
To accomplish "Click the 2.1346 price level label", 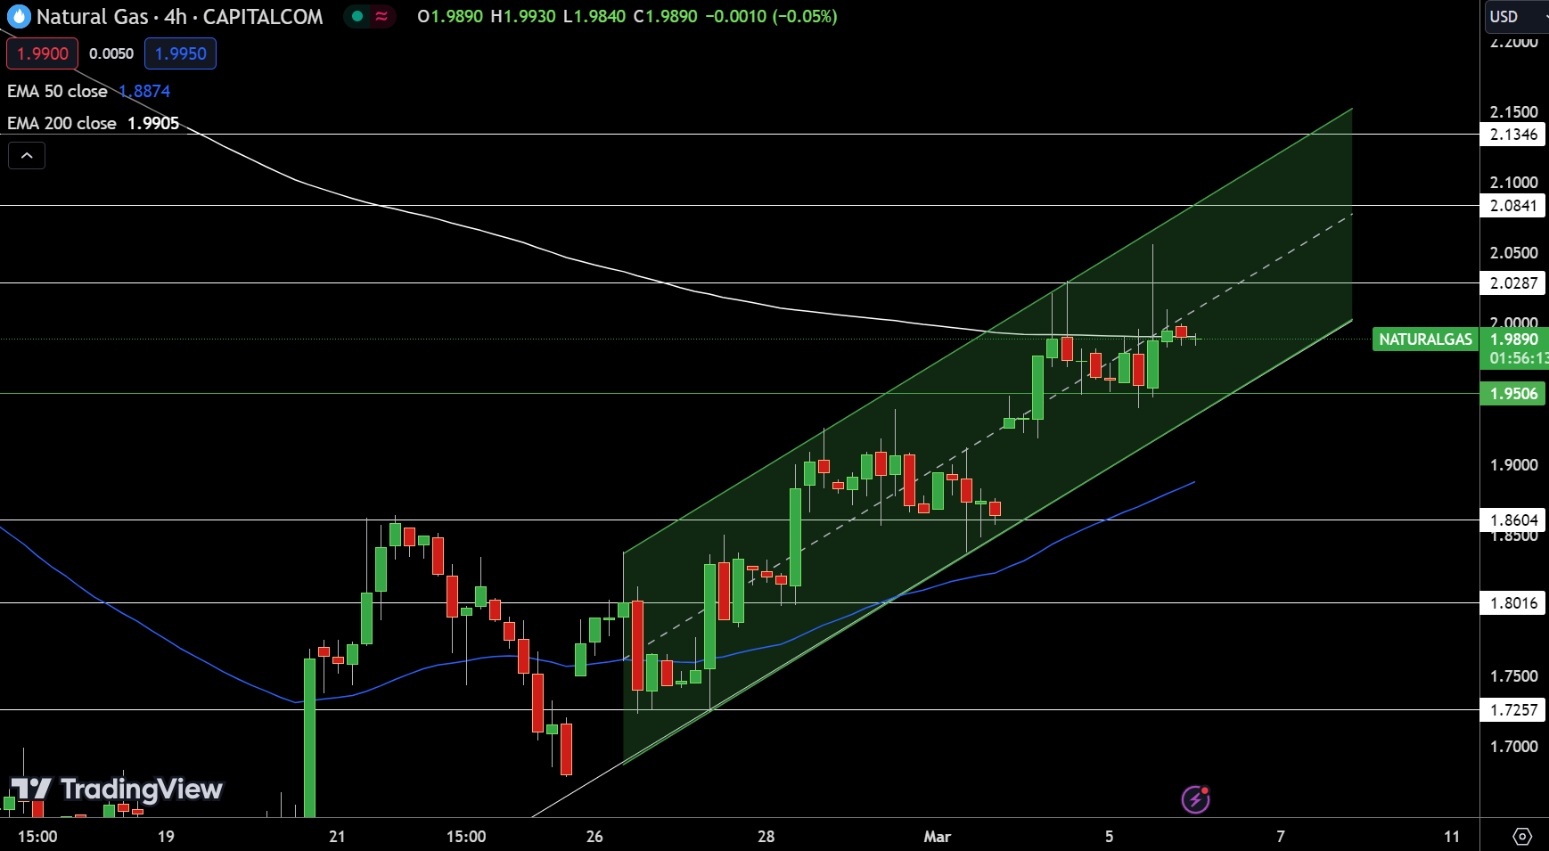I will tap(1513, 135).
